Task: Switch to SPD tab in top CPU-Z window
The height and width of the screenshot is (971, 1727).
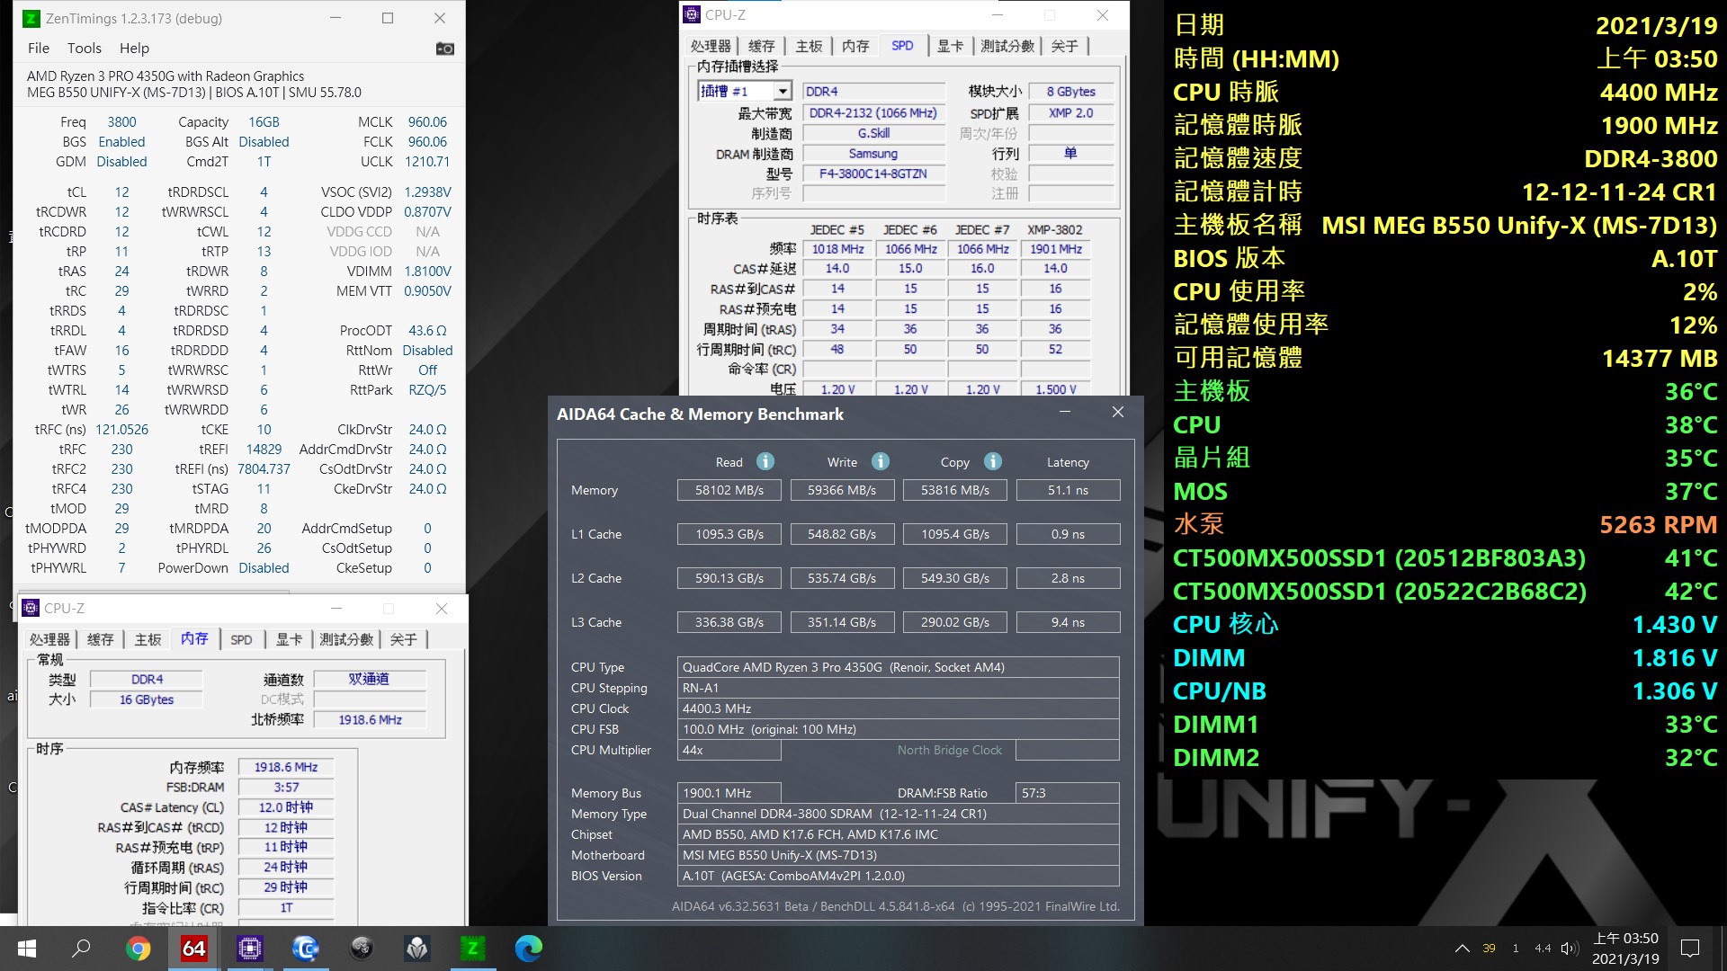Action: 902,46
